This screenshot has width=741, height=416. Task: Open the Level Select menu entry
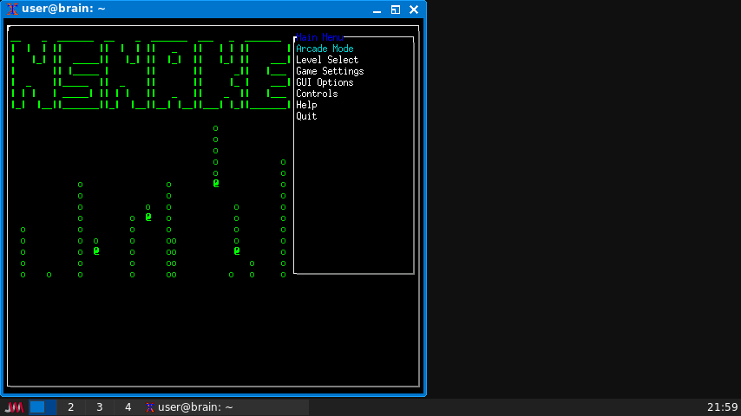pos(327,60)
